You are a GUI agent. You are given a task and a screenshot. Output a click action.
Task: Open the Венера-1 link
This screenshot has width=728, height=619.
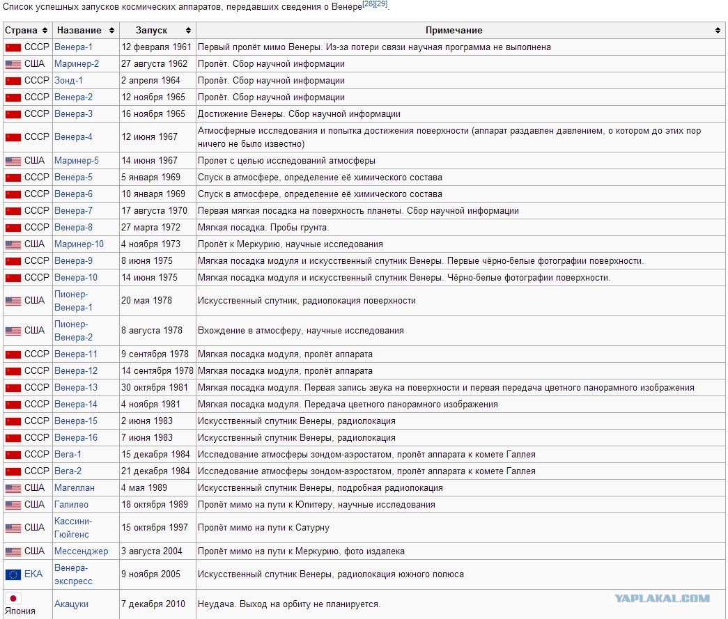click(73, 47)
